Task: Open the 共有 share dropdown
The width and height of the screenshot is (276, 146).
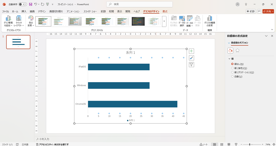Action: [x=268, y=11]
